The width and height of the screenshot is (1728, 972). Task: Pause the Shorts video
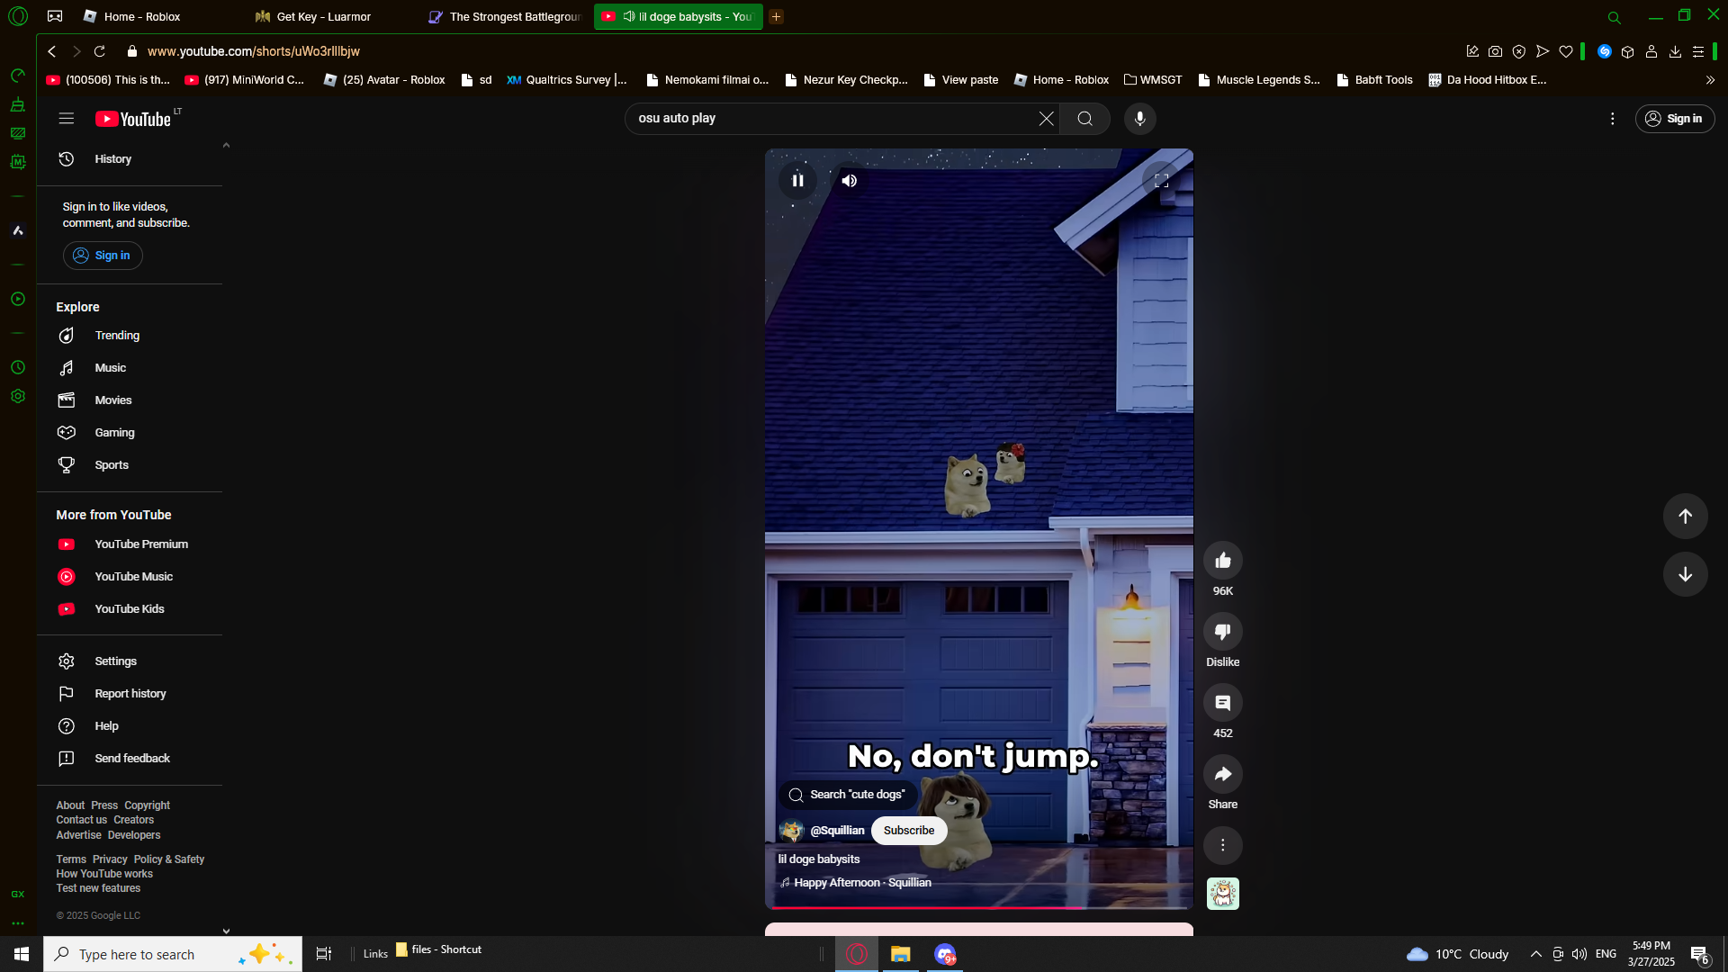(x=797, y=181)
